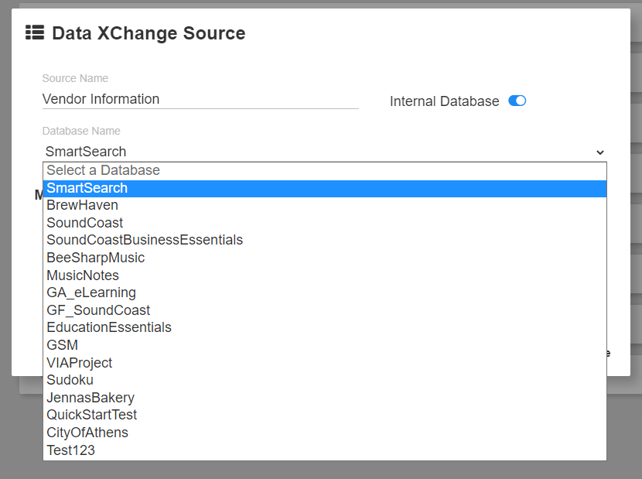Screen dimensions: 642x479
Task: Choose VIAProject in the database list
Action: [x=79, y=363]
